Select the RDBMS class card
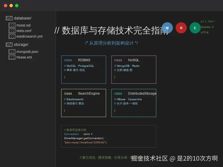This screenshot has height=167, width=223. point(84,70)
